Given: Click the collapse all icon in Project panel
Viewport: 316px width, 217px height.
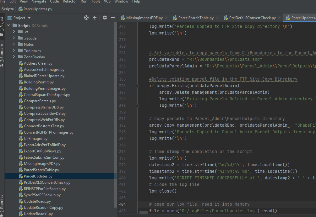Looking at the screenshot, I should (x=95, y=18).
